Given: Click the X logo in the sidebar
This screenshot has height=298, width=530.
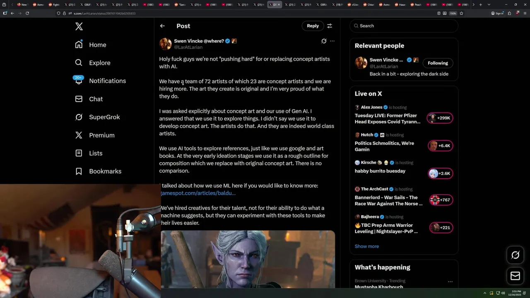Looking at the screenshot, I should pyautogui.click(x=79, y=26).
